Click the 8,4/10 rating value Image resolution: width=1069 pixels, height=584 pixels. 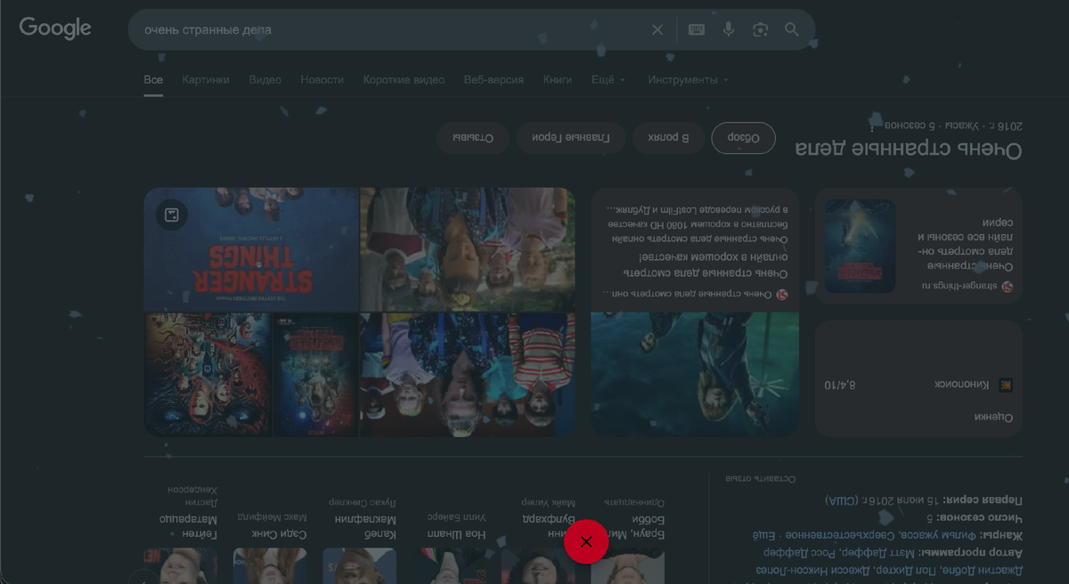[839, 385]
